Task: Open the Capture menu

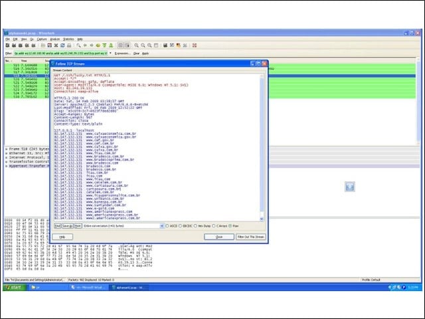Action: coord(42,39)
